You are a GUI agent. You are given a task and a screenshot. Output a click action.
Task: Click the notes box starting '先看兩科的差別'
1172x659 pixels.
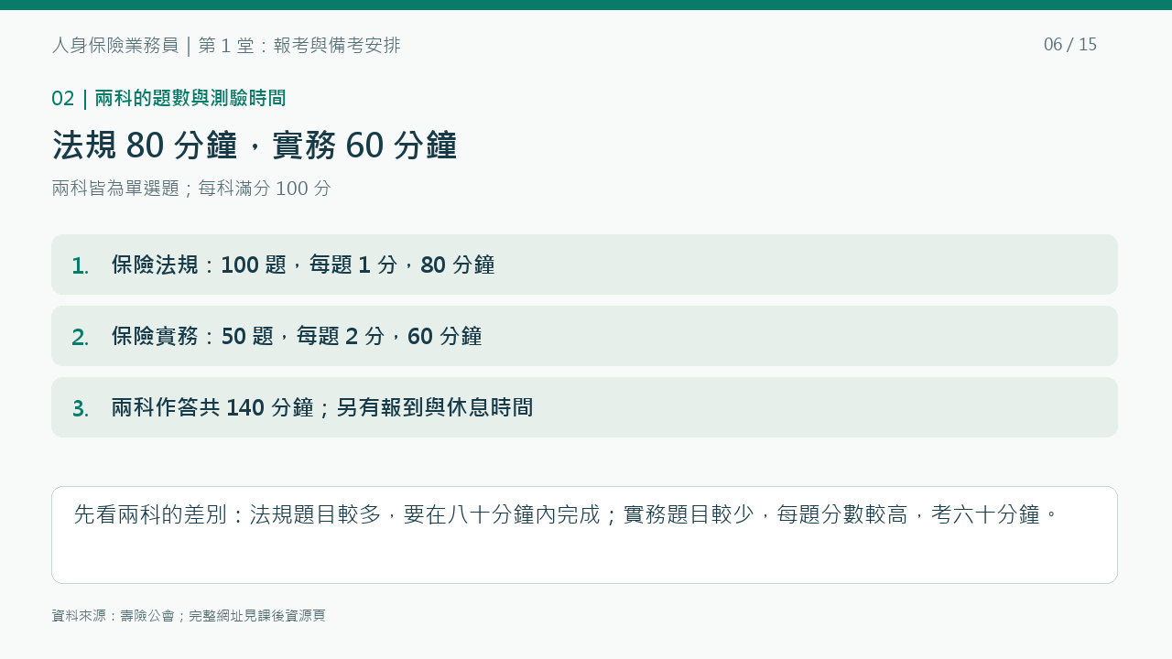[584, 535]
